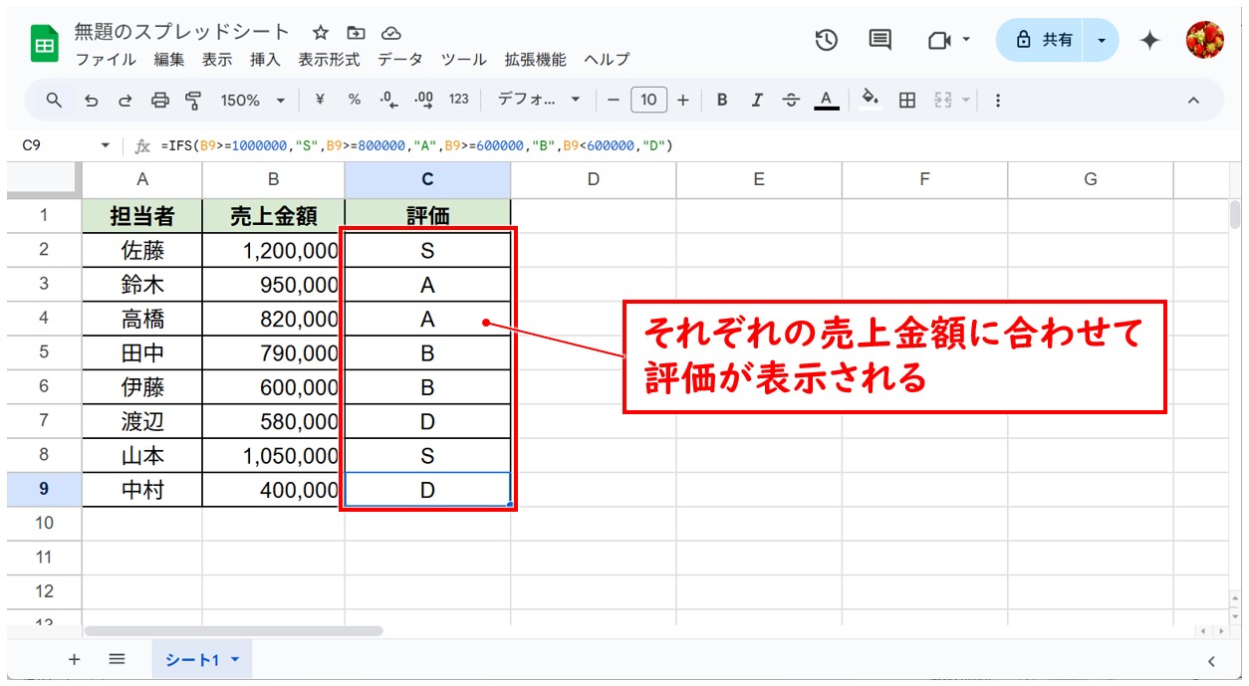Open the share options arrow
Viewport: 1249px width, 686px height.
point(1102,40)
